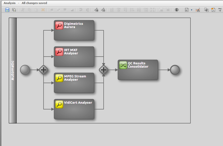Select the right parallel join gateway
Viewport: 223px width, 146px height.
[x=104, y=70]
